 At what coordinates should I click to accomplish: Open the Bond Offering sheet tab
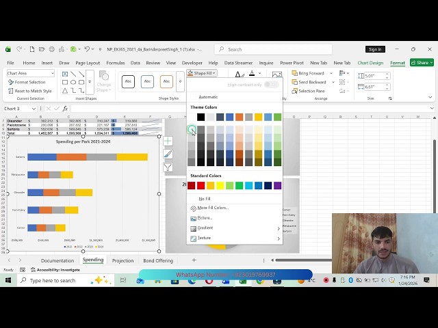tap(158, 260)
